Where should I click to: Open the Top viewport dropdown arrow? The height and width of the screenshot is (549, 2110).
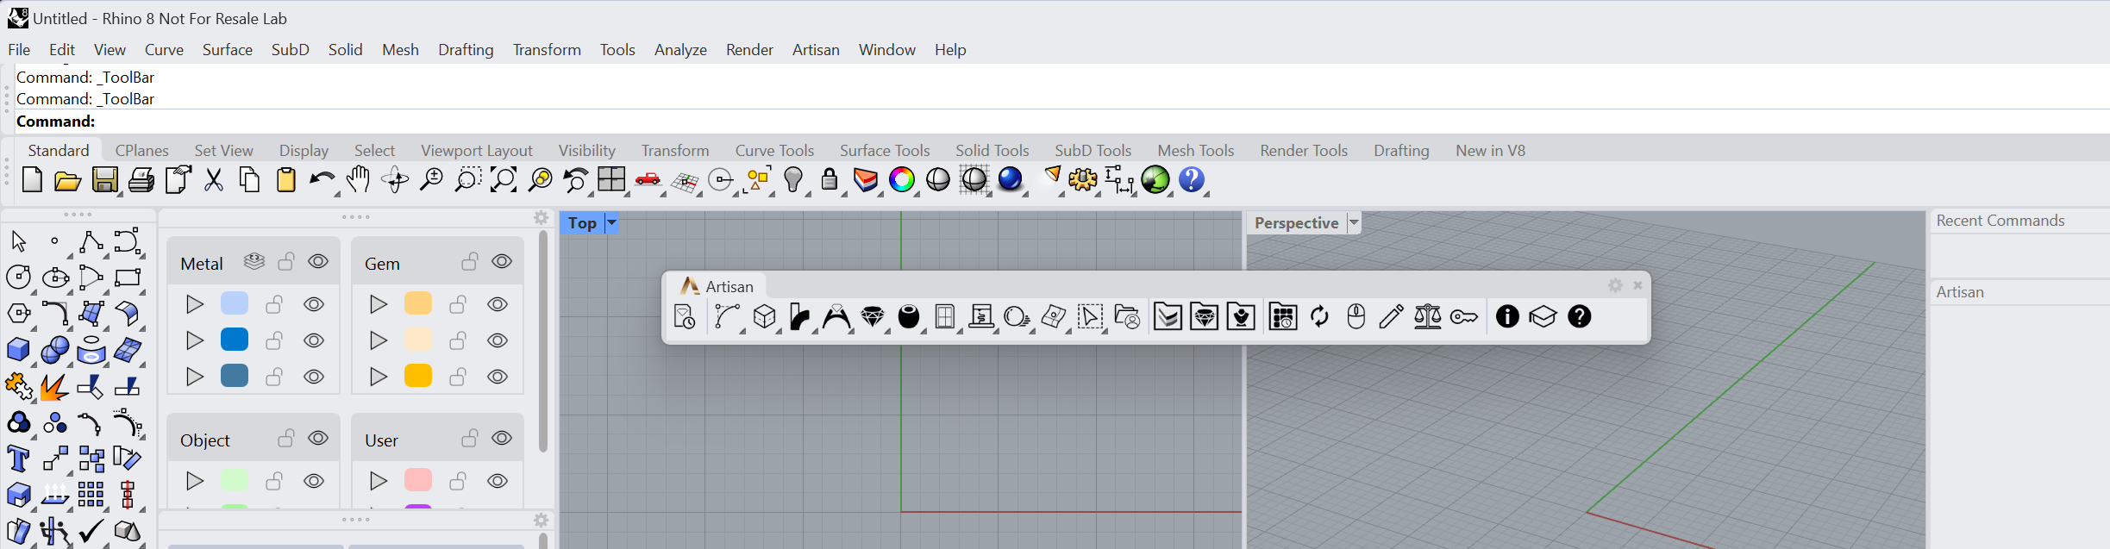(611, 223)
